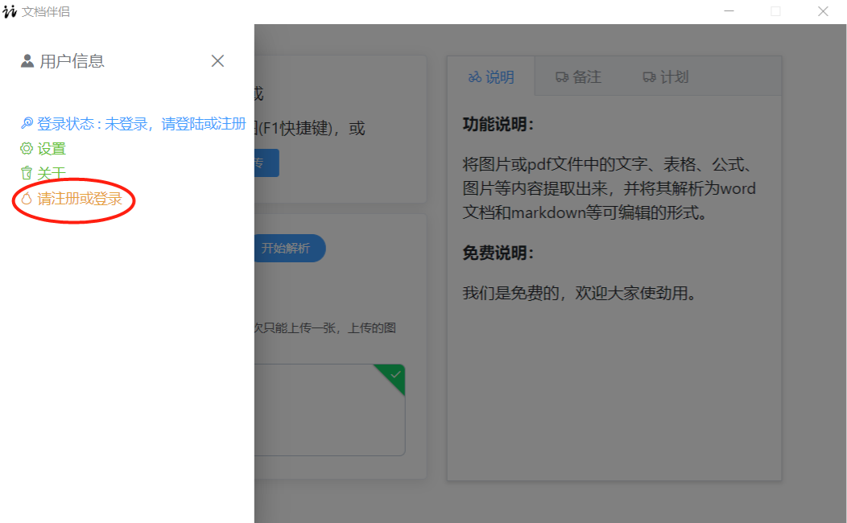Image resolution: width=847 pixels, height=523 pixels.
Task: Close the 文档伴侣 window
Action: click(x=823, y=11)
